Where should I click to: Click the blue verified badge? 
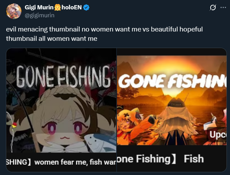pyautogui.click(x=86, y=7)
